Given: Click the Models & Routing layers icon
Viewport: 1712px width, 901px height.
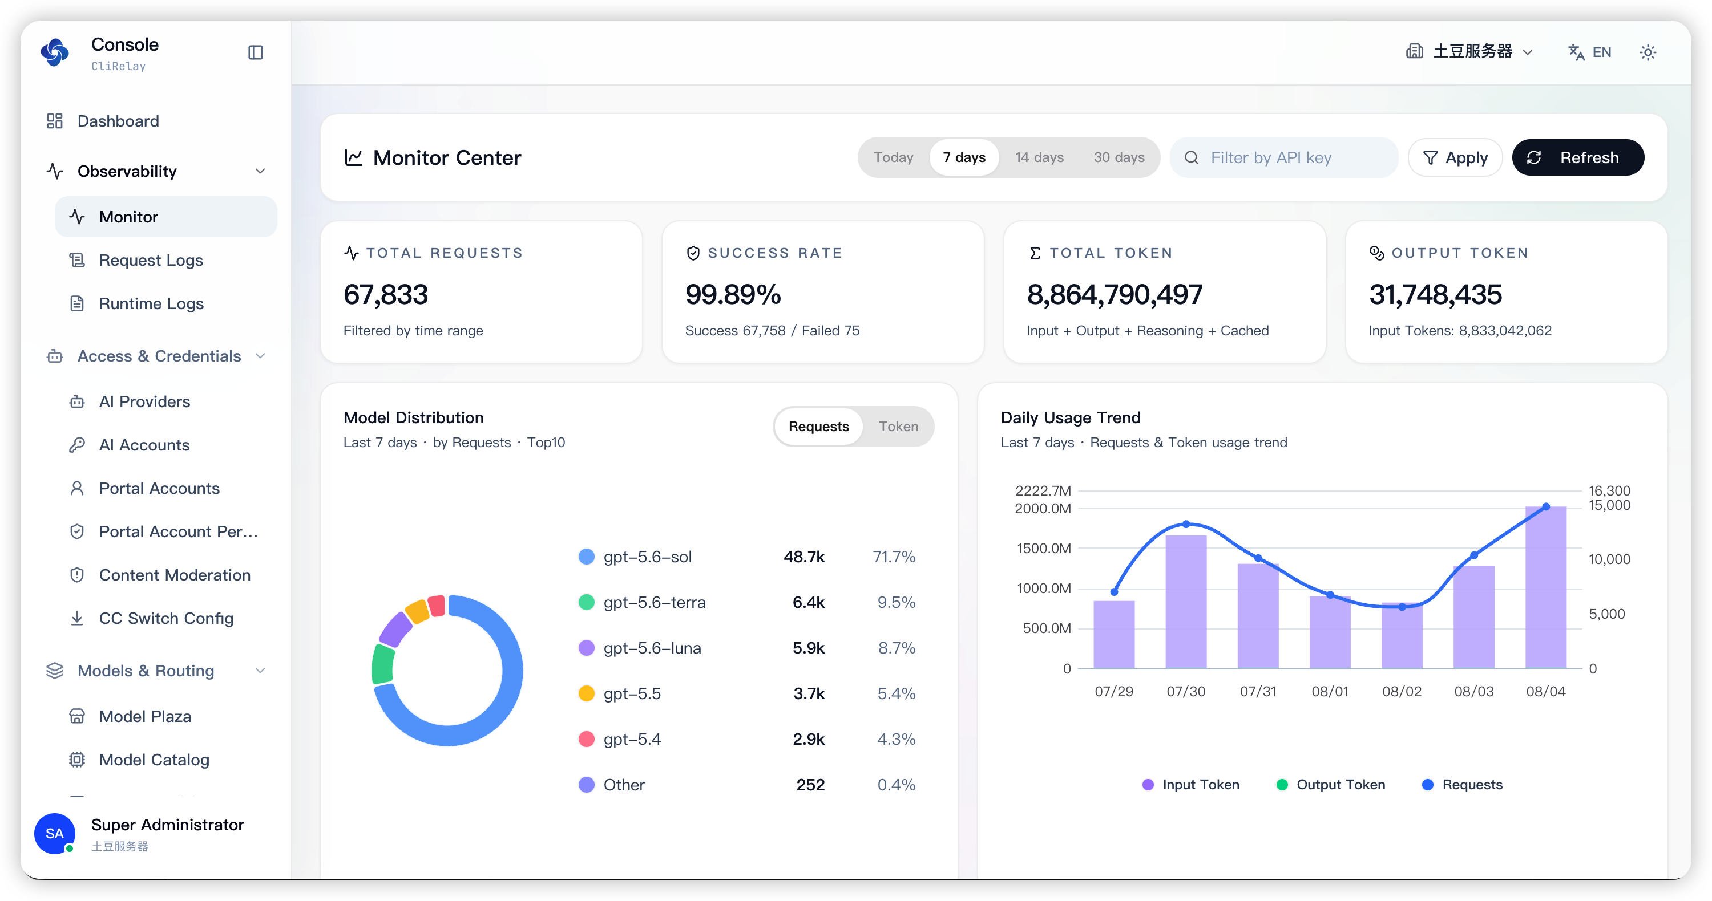Looking at the screenshot, I should [54, 671].
